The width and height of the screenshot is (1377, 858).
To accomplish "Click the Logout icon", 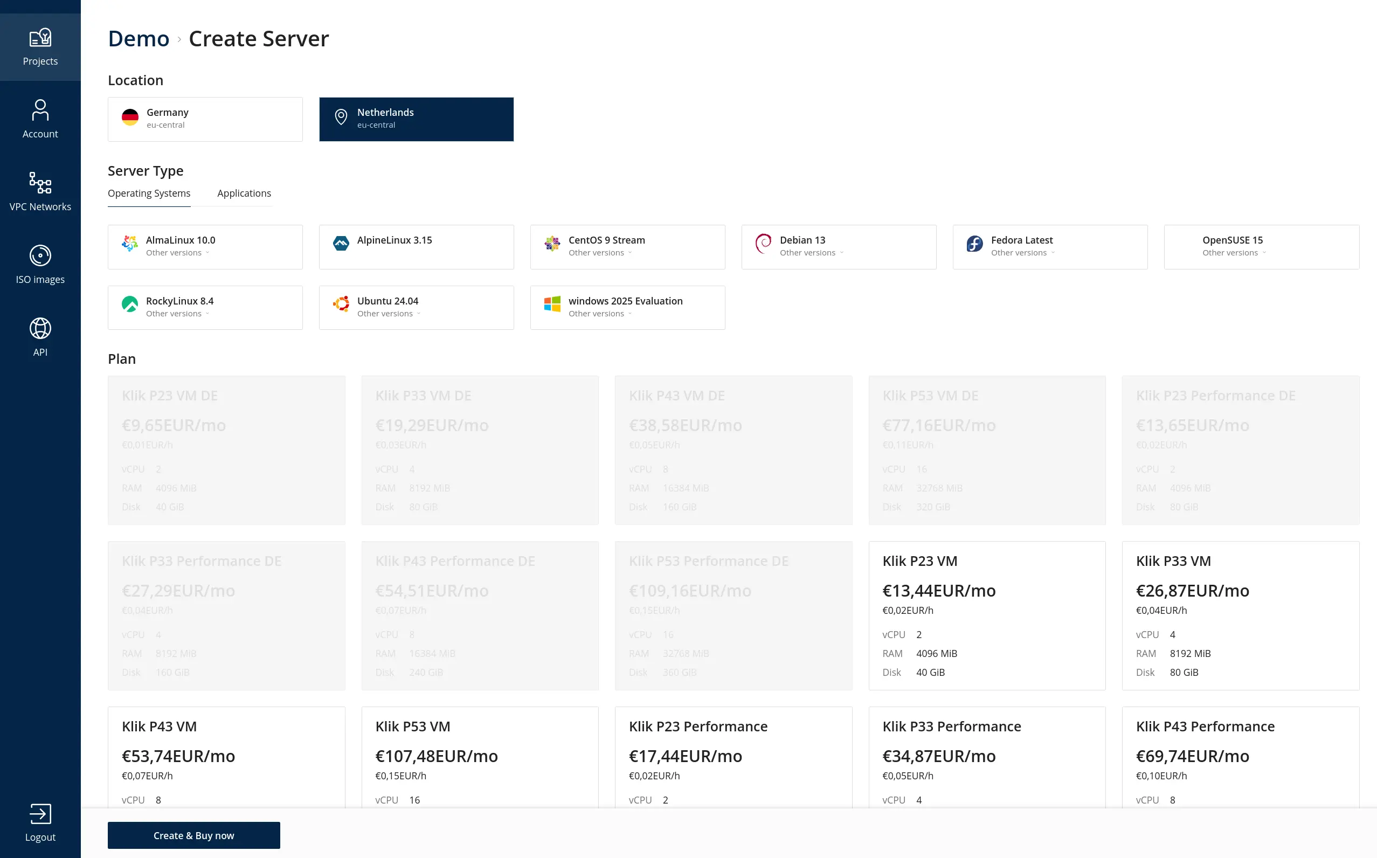I will pos(40,814).
